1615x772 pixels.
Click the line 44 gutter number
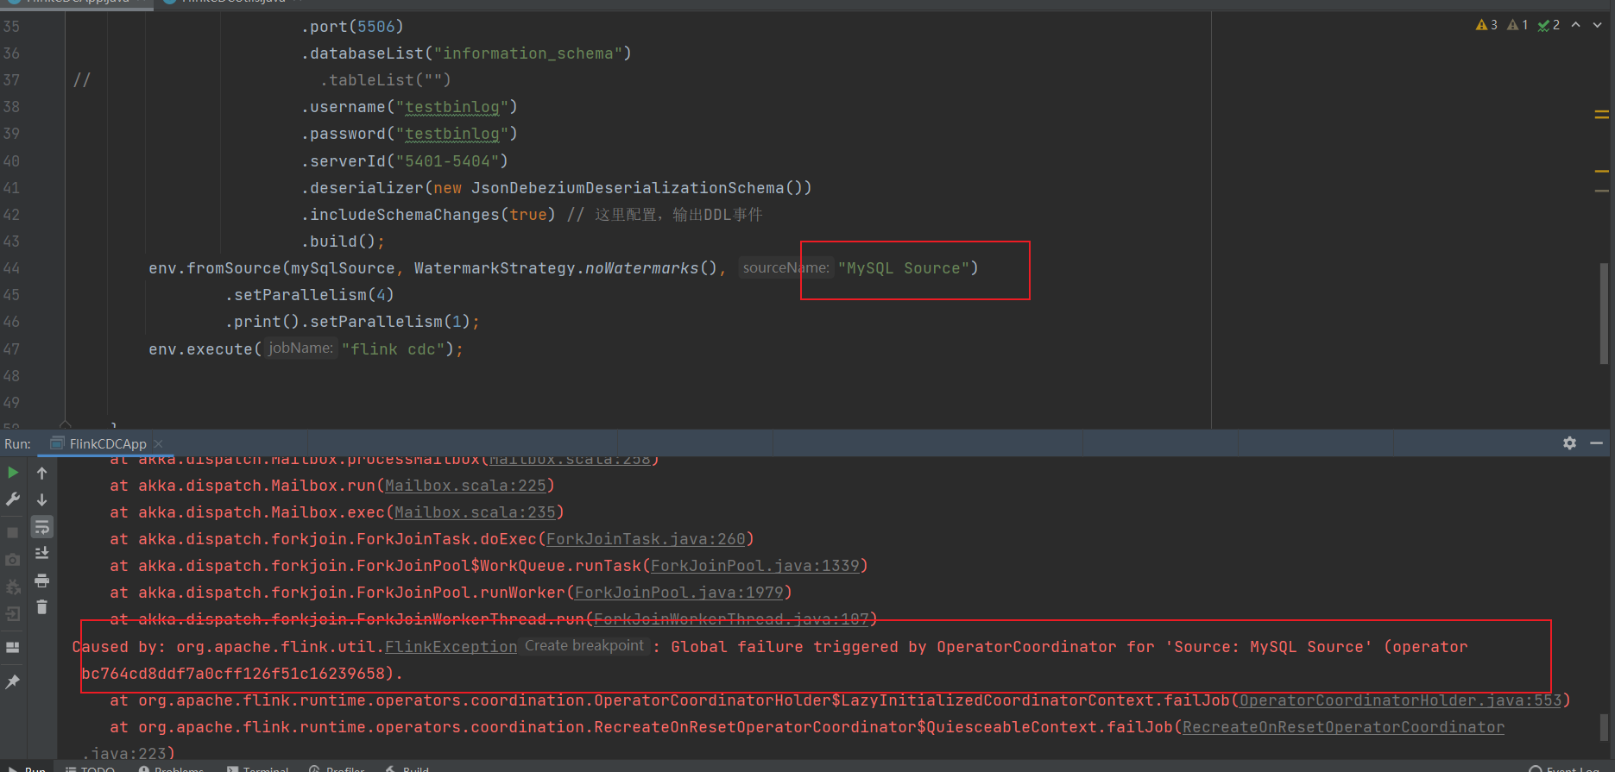(x=11, y=268)
